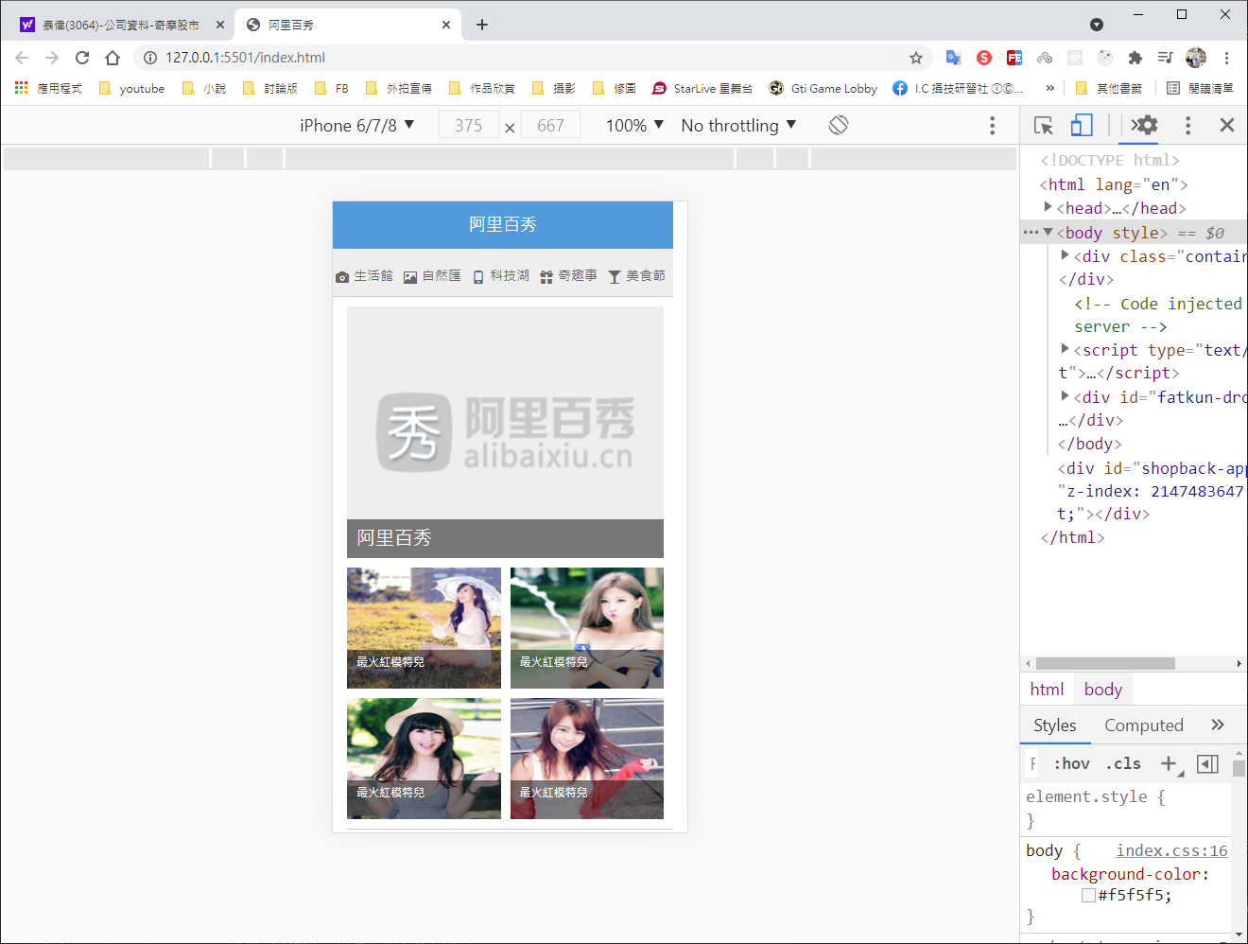Open the Extensions puzzle piece menu
The image size is (1248, 944).
1135,58
